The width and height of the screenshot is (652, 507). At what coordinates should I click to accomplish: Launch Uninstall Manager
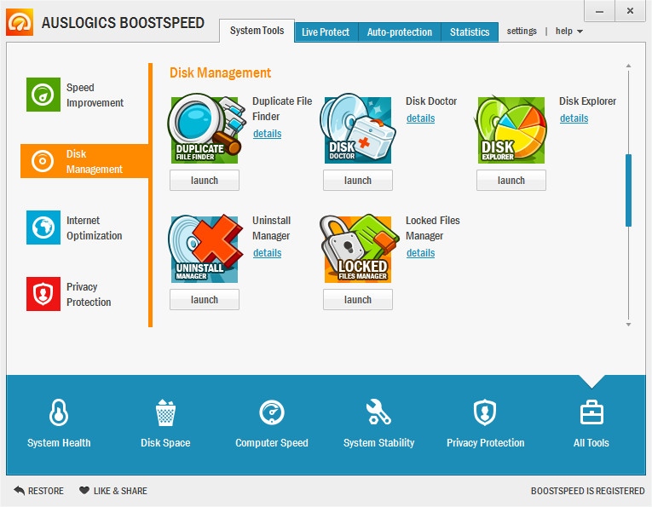tap(205, 300)
